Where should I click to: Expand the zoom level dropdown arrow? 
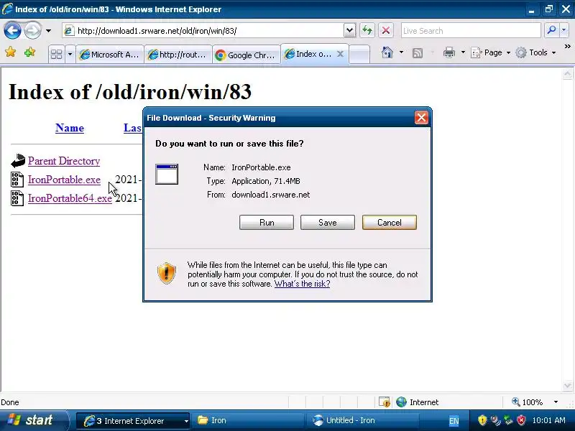(556, 402)
